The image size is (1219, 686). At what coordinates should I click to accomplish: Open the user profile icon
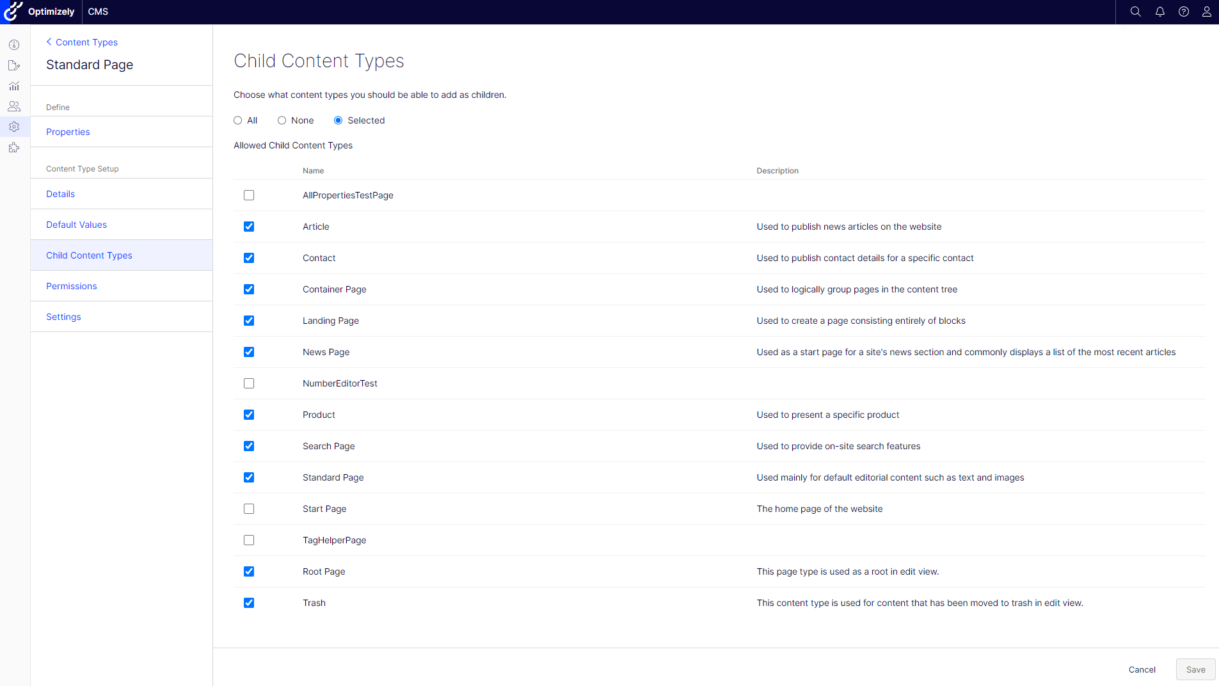1206,12
